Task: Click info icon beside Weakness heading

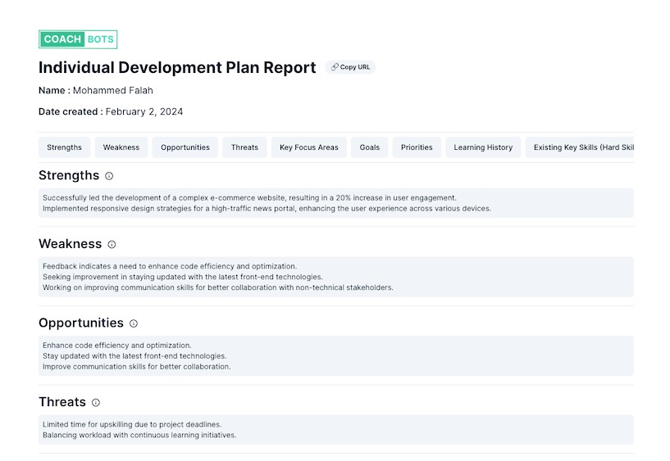Action: [112, 245]
